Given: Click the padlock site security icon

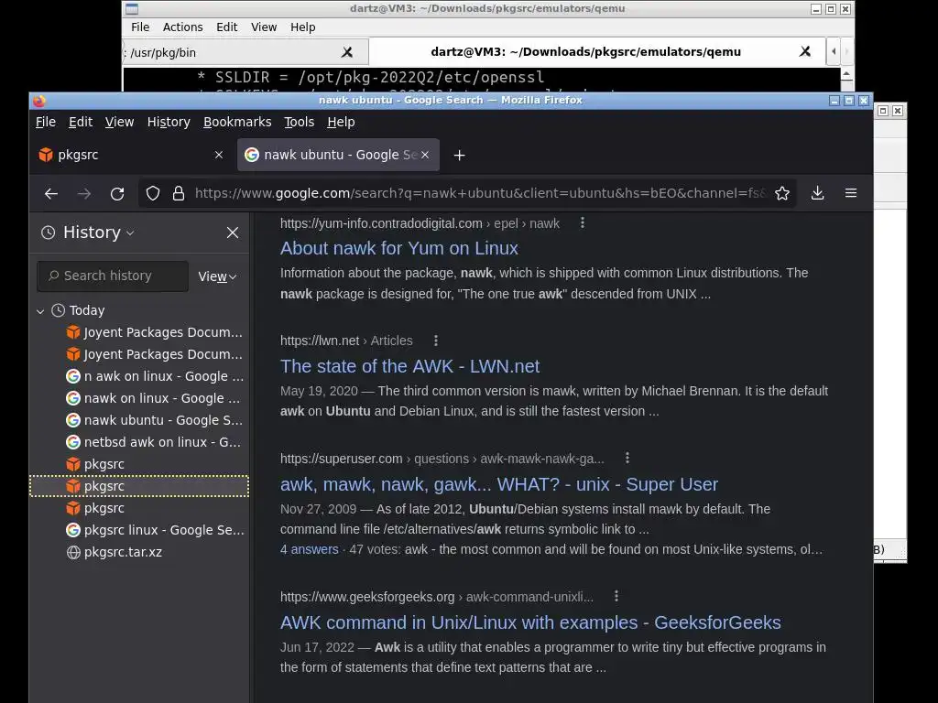Looking at the screenshot, I should 179,194.
